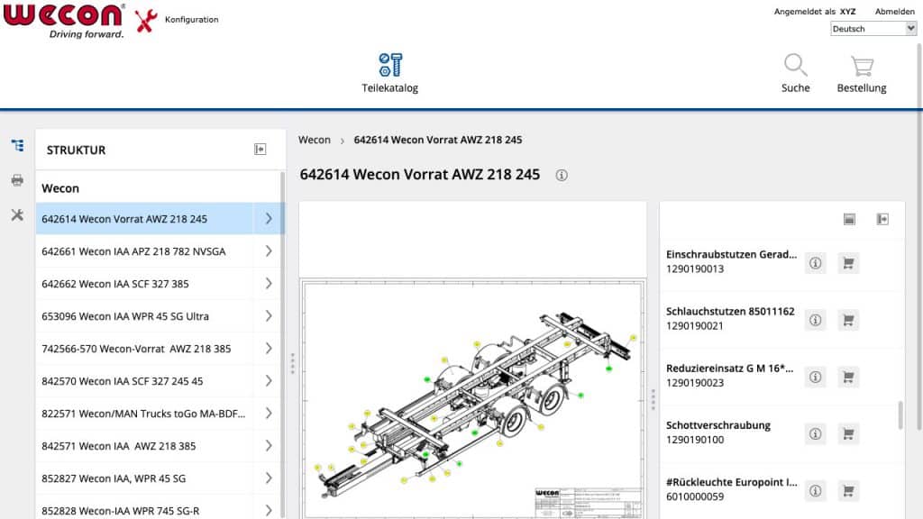Viewport: 923px width, 519px height.
Task: Expand 742566-570 Wecon-Vorrat chevron
Action: (x=269, y=349)
